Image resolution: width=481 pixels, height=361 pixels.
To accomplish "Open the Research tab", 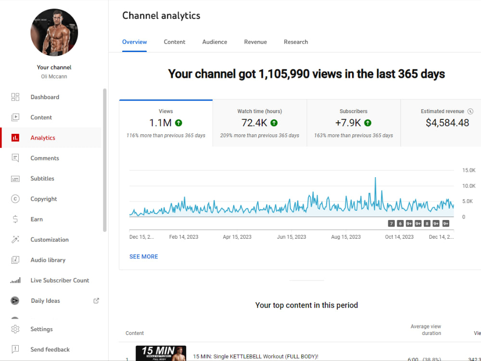I will pos(296,42).
